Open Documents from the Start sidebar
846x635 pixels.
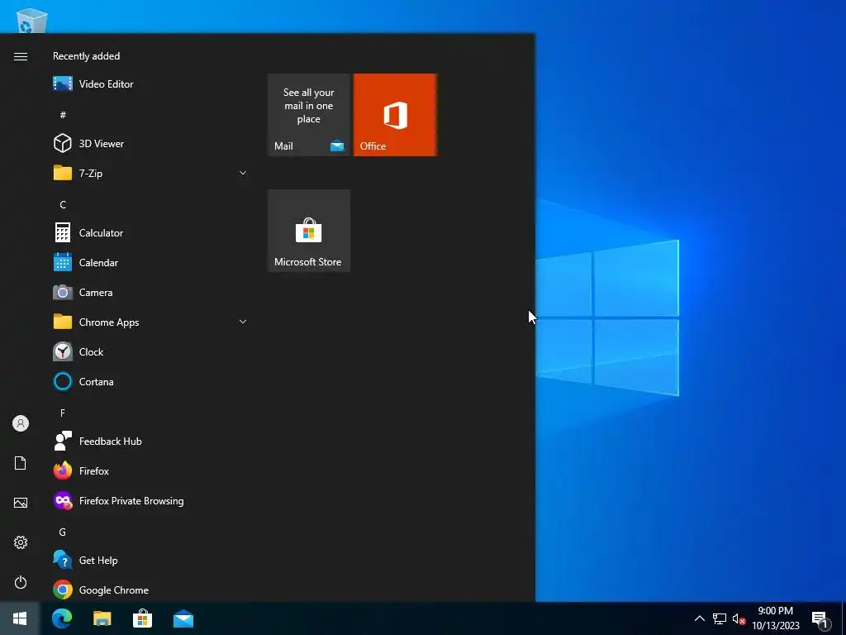point(21,463)
